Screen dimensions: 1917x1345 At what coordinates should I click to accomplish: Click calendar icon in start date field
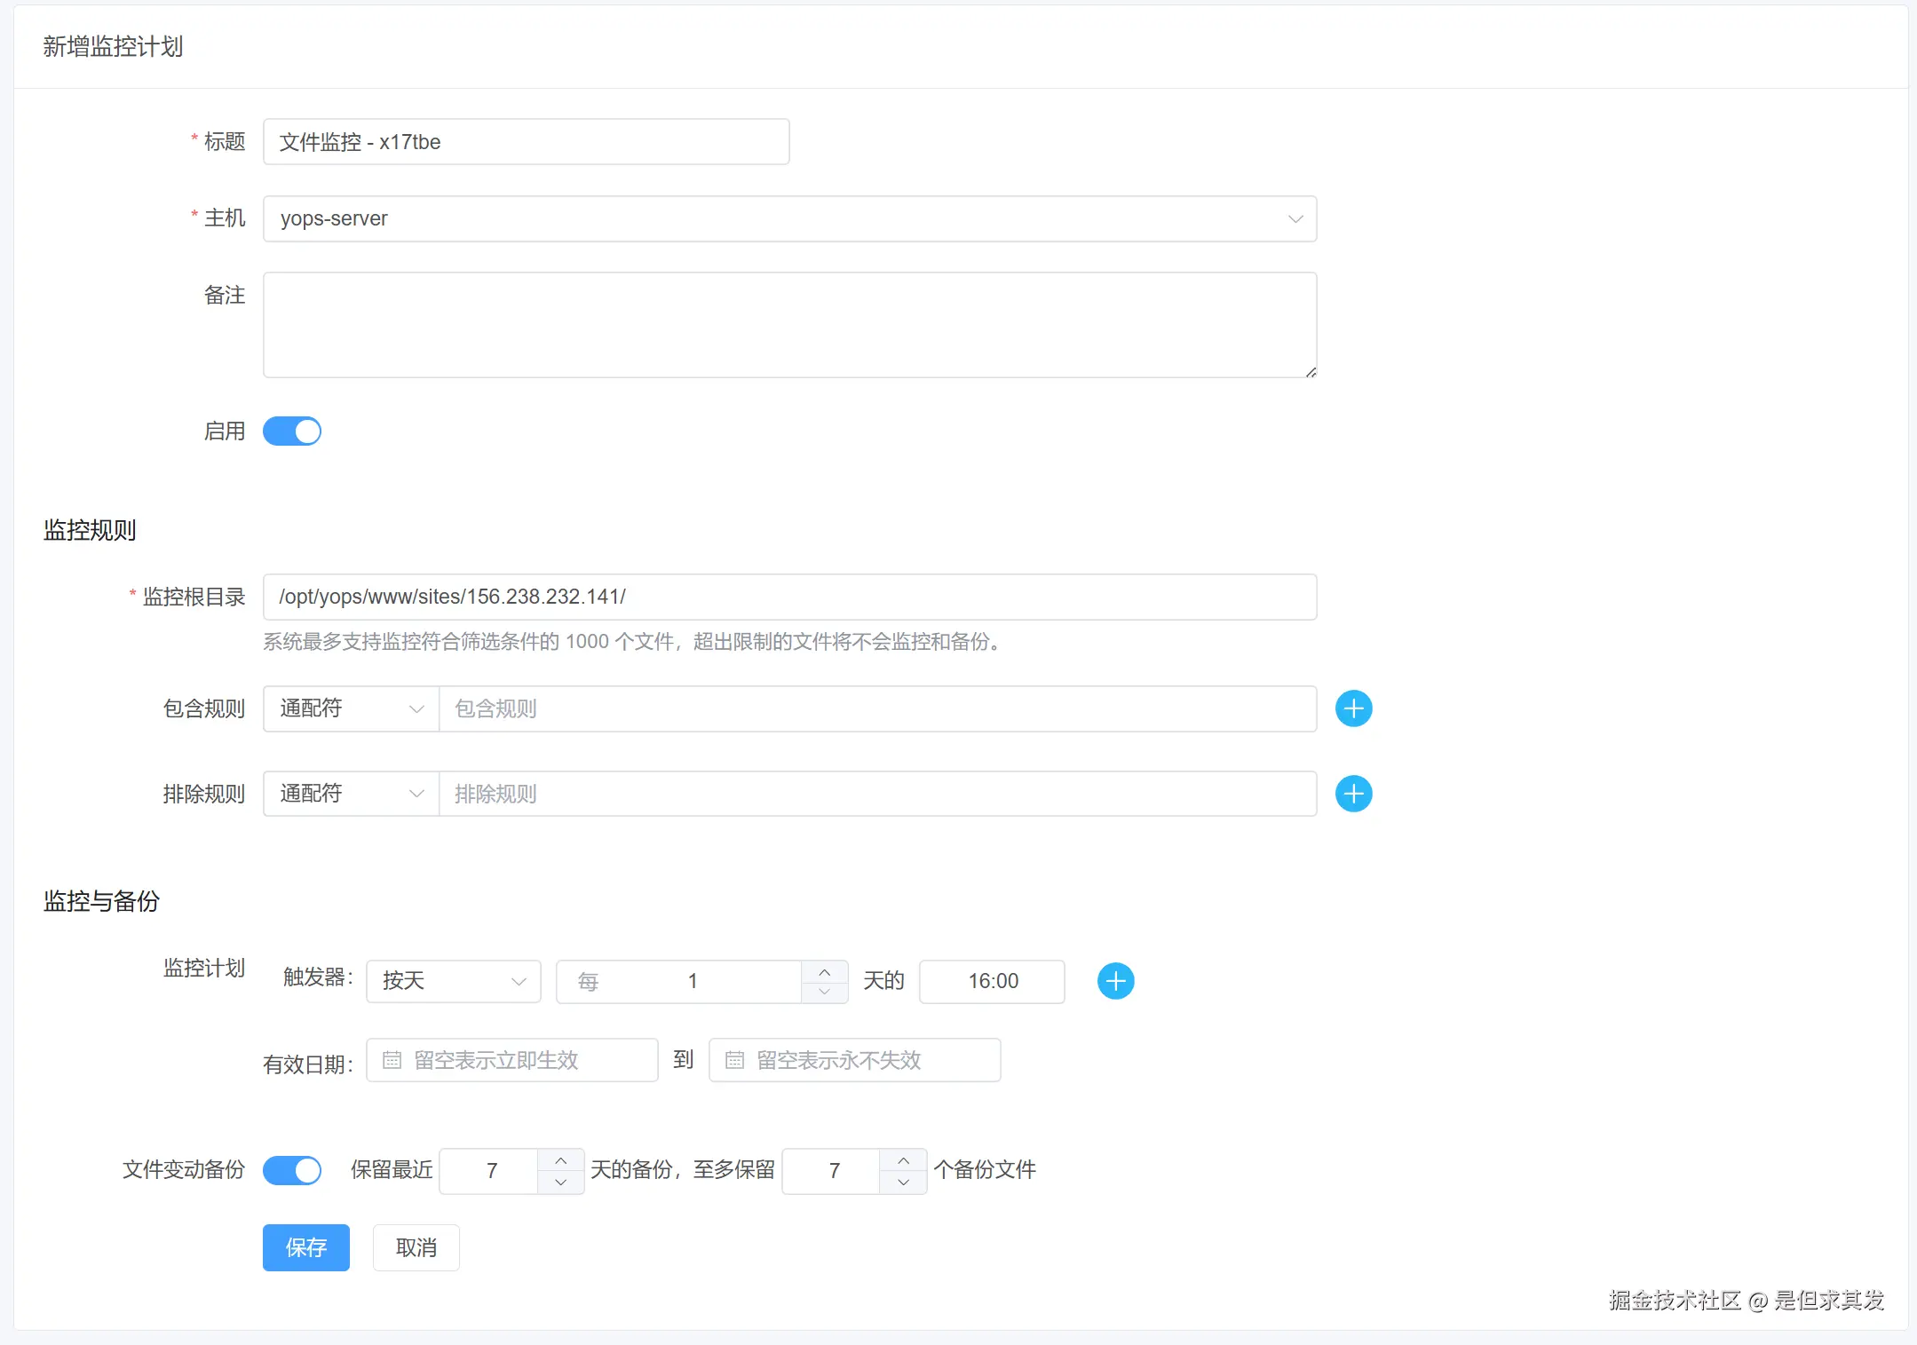pyautogui.click(x=392, y=1060)
